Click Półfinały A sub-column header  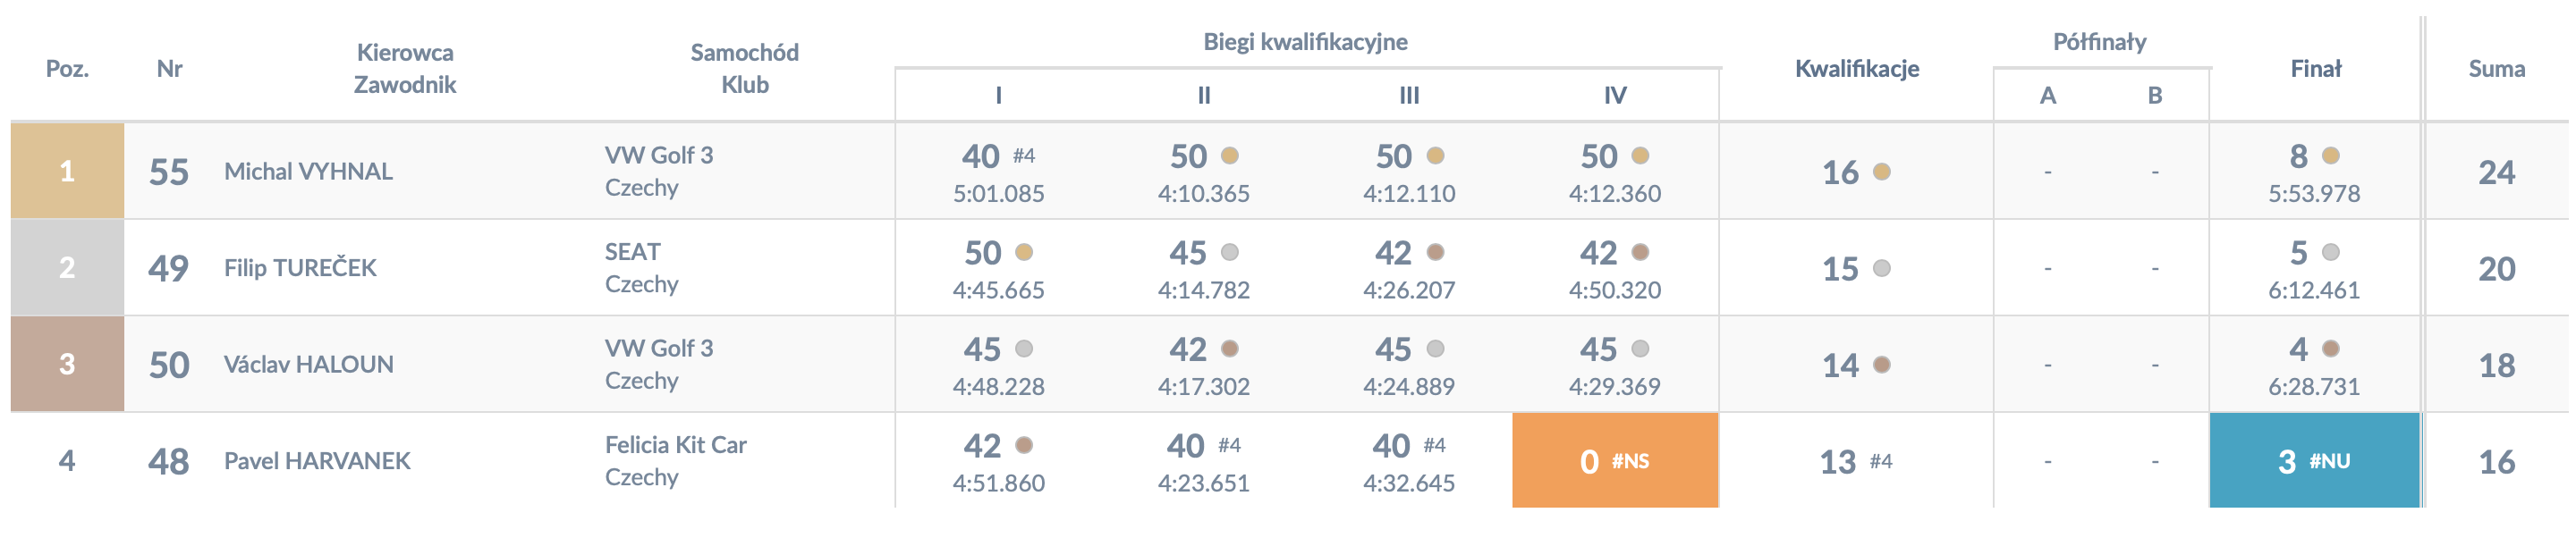click(x=2048, y=96)
